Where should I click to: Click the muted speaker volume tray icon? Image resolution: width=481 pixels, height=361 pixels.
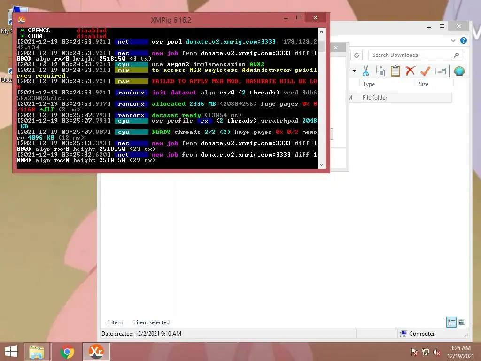437,352
